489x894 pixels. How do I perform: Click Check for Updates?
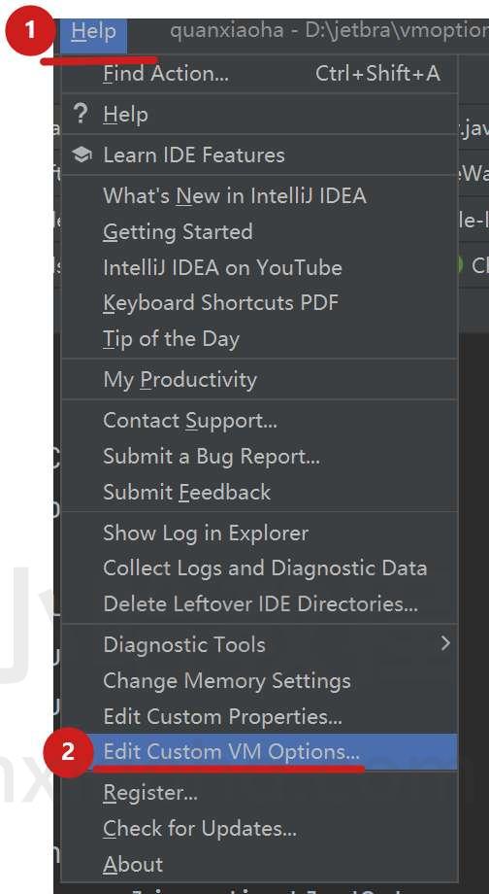tap(259, 829)
